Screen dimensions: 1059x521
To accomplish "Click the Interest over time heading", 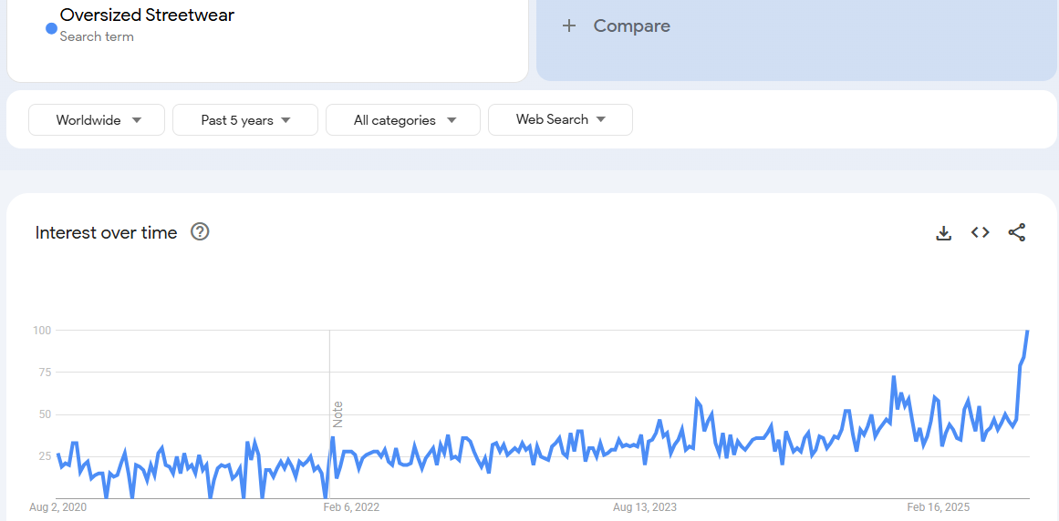I will [x=106, y=233].
